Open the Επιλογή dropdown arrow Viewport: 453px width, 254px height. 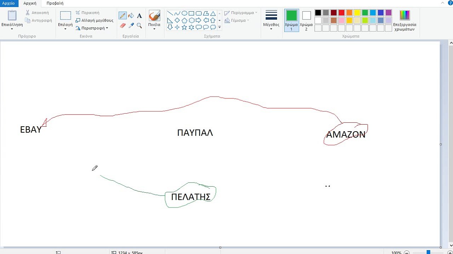[x=65, y=29]
